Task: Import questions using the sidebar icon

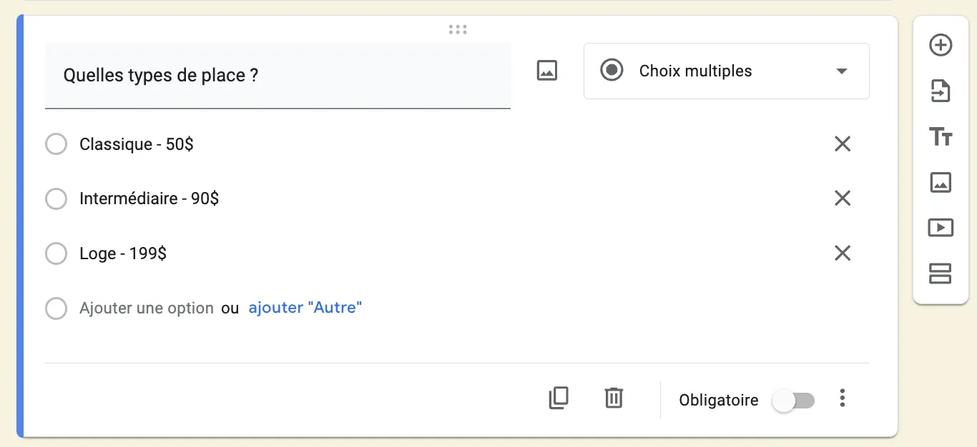Action: [x=941, y=91]
